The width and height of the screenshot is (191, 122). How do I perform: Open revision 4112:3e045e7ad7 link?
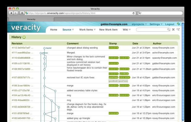(21, 48)
